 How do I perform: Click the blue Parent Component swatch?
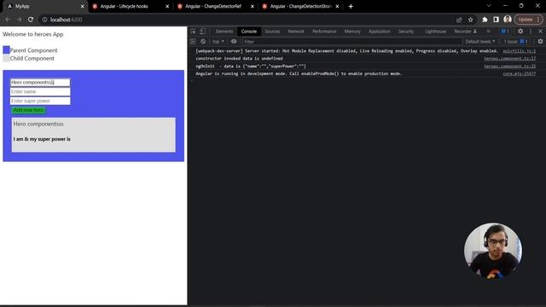(6, 49)
